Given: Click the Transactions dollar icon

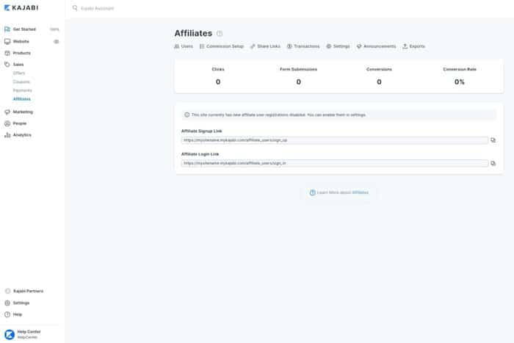Looking at the screenshot, I should [x=289, y=46].
